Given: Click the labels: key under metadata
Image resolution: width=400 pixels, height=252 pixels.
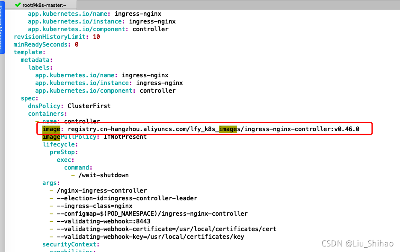Looking at the screenshot, I should [x=40, y=67].
